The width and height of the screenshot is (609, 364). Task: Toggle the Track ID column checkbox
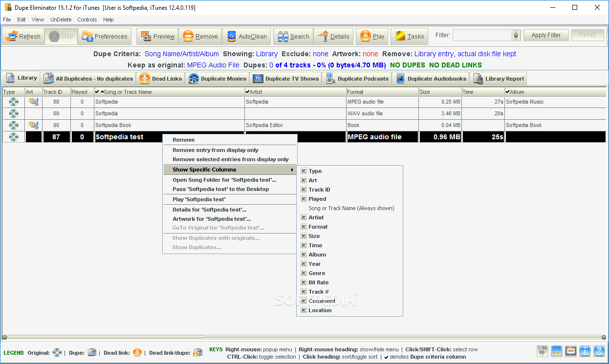click(x=304, y=190)
